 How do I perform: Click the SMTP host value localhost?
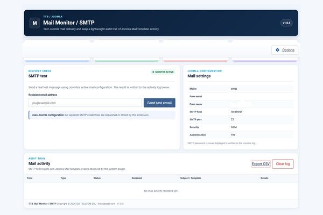236,112
